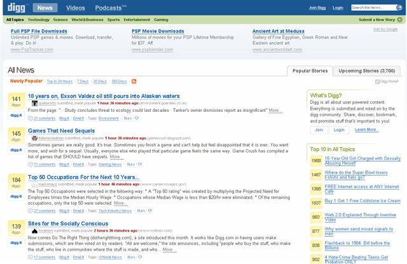Select the All Topics filter
The width and height of the screenshot is (407, 264).
(15, 20)
